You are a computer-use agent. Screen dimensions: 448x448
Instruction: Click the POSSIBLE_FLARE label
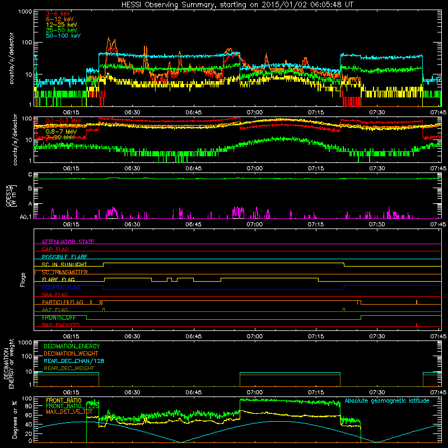[64, 257]
